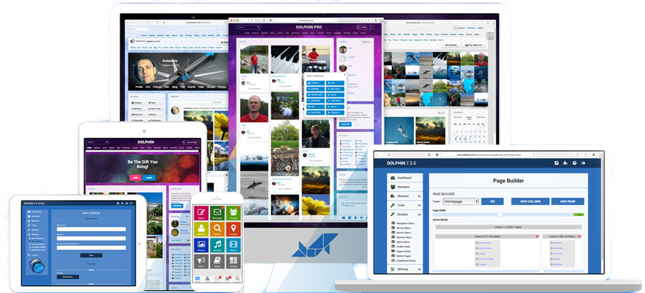This screenshot has height=293, width=645.
Task: Open the Sounds tile on the phone
Action: coord(217,245)
